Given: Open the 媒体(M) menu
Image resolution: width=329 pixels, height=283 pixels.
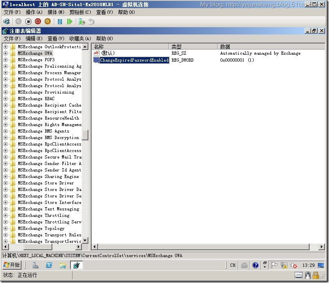Looking at the screenshot, I should [56, 13].
